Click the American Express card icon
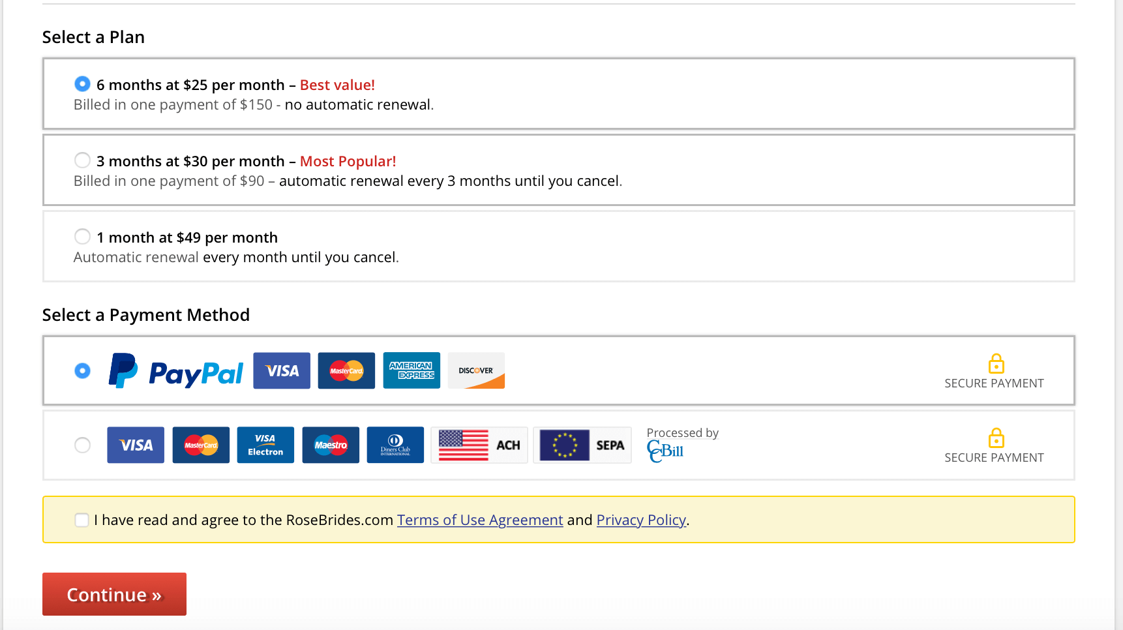 (412, 370)
